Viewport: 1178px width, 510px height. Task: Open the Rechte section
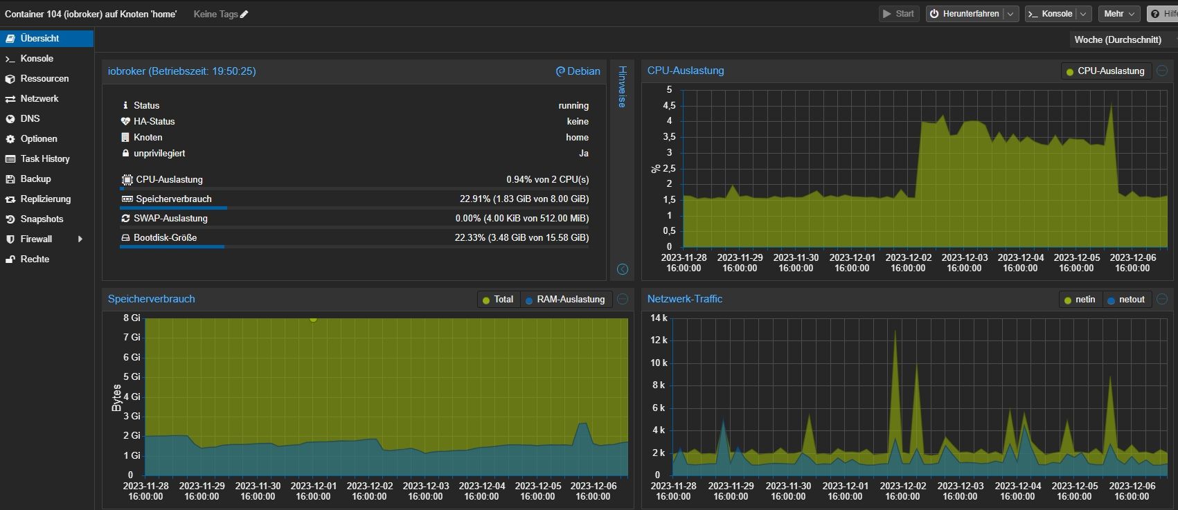(x=46, y=259)
